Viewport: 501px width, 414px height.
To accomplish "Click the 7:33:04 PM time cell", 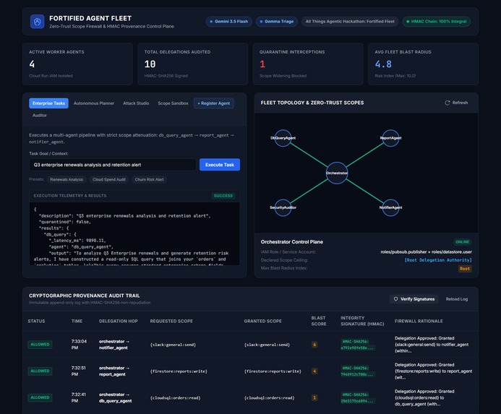I will 79,345.
